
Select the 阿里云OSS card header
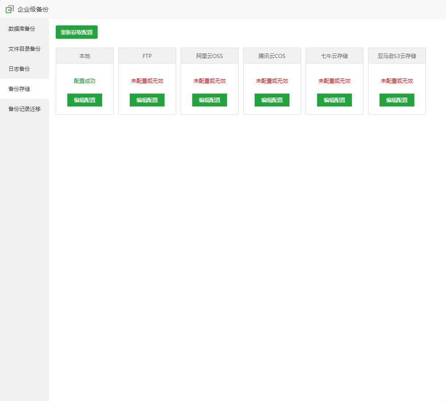point(210,56)
